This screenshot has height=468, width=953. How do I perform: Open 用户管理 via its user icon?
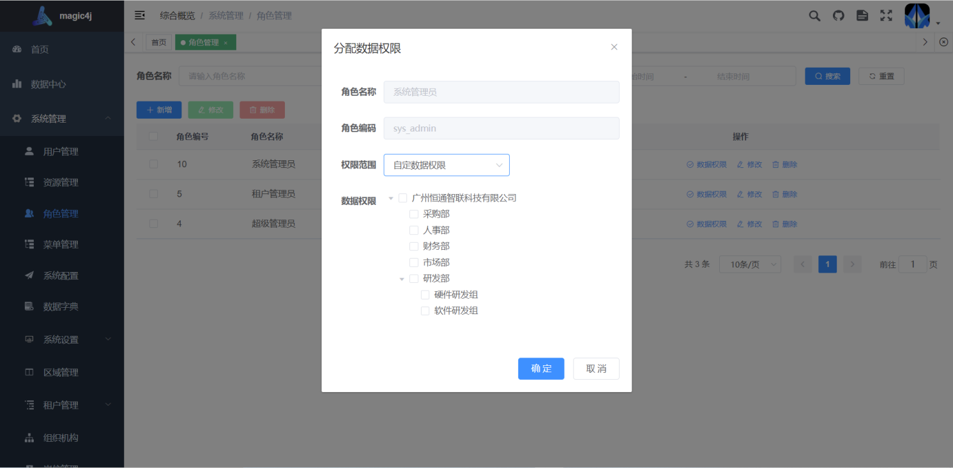(x=51, y=151)
